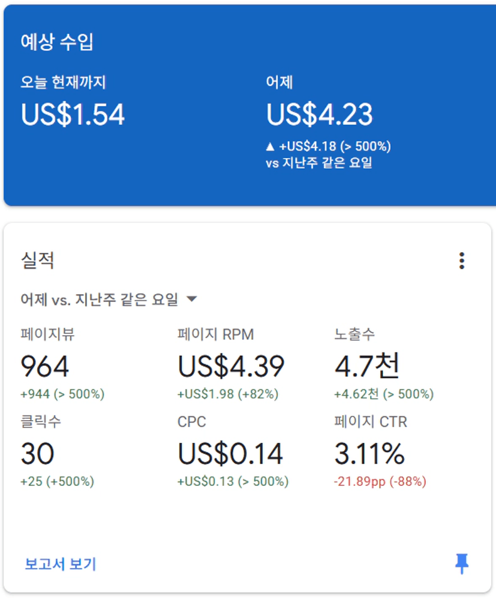Select the 어제 vs. 지난주 같은 요일 comparison label
Screen dimensions: 496x598
100,300
